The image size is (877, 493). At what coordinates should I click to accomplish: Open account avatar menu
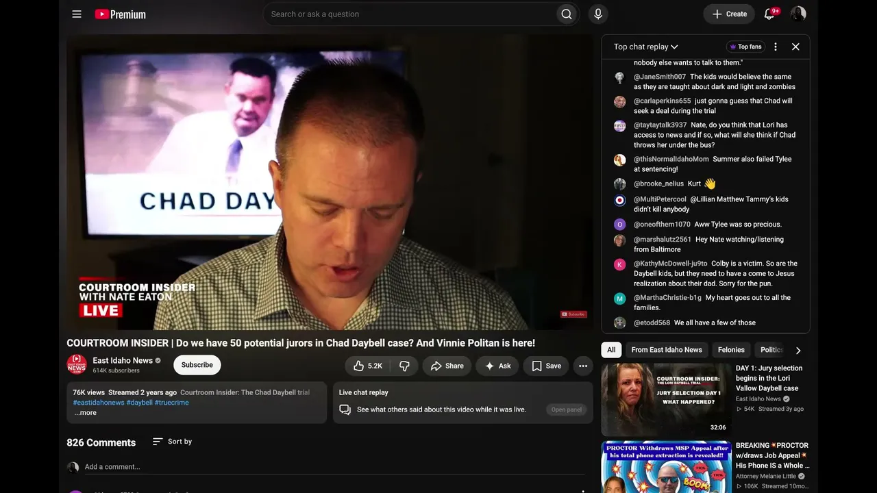tap(798, 14)
